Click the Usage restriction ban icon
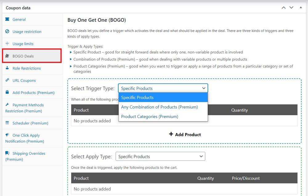The width and height of the screenshot is (308, 196). pyautogui.click(x=7, y=32)
